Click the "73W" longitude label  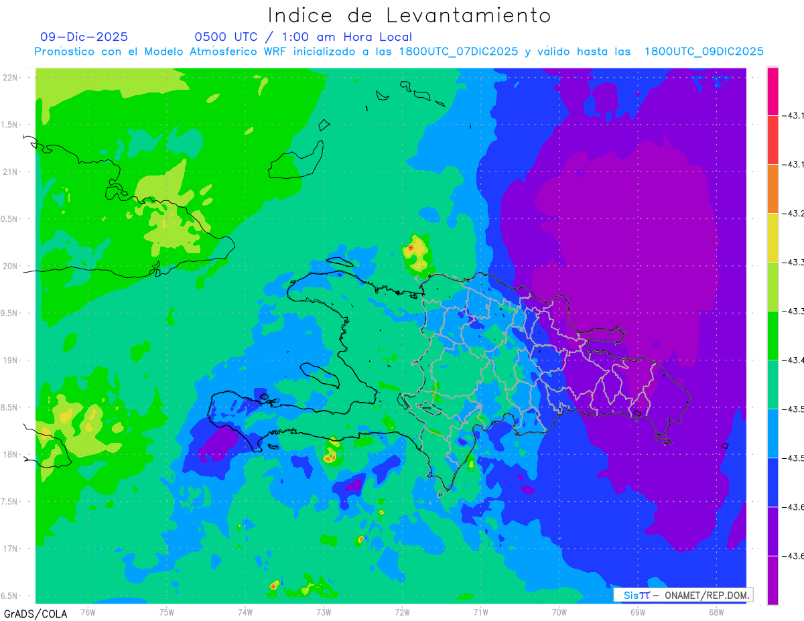(x=324, y=612)
